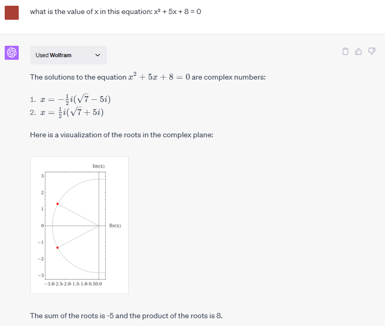The height and width of the screenshot is (326, 385).
Task: Click the sum of the roots sentence
Action: coord(126,316)
